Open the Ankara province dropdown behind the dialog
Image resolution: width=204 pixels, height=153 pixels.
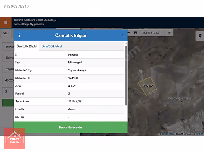8,46
